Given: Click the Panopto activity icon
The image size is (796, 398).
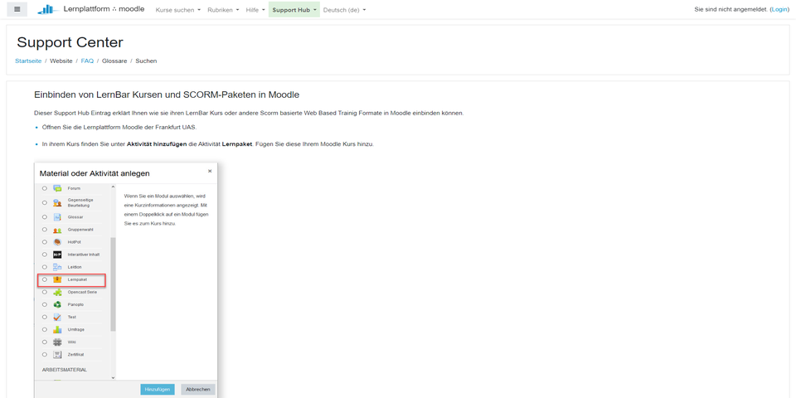Looking at the screenshot, I should pyautogui.click(x=57, y=304).
